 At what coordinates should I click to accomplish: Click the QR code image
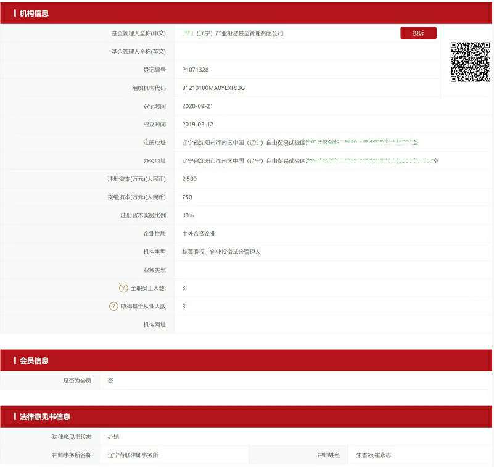[x=470, y=62]
